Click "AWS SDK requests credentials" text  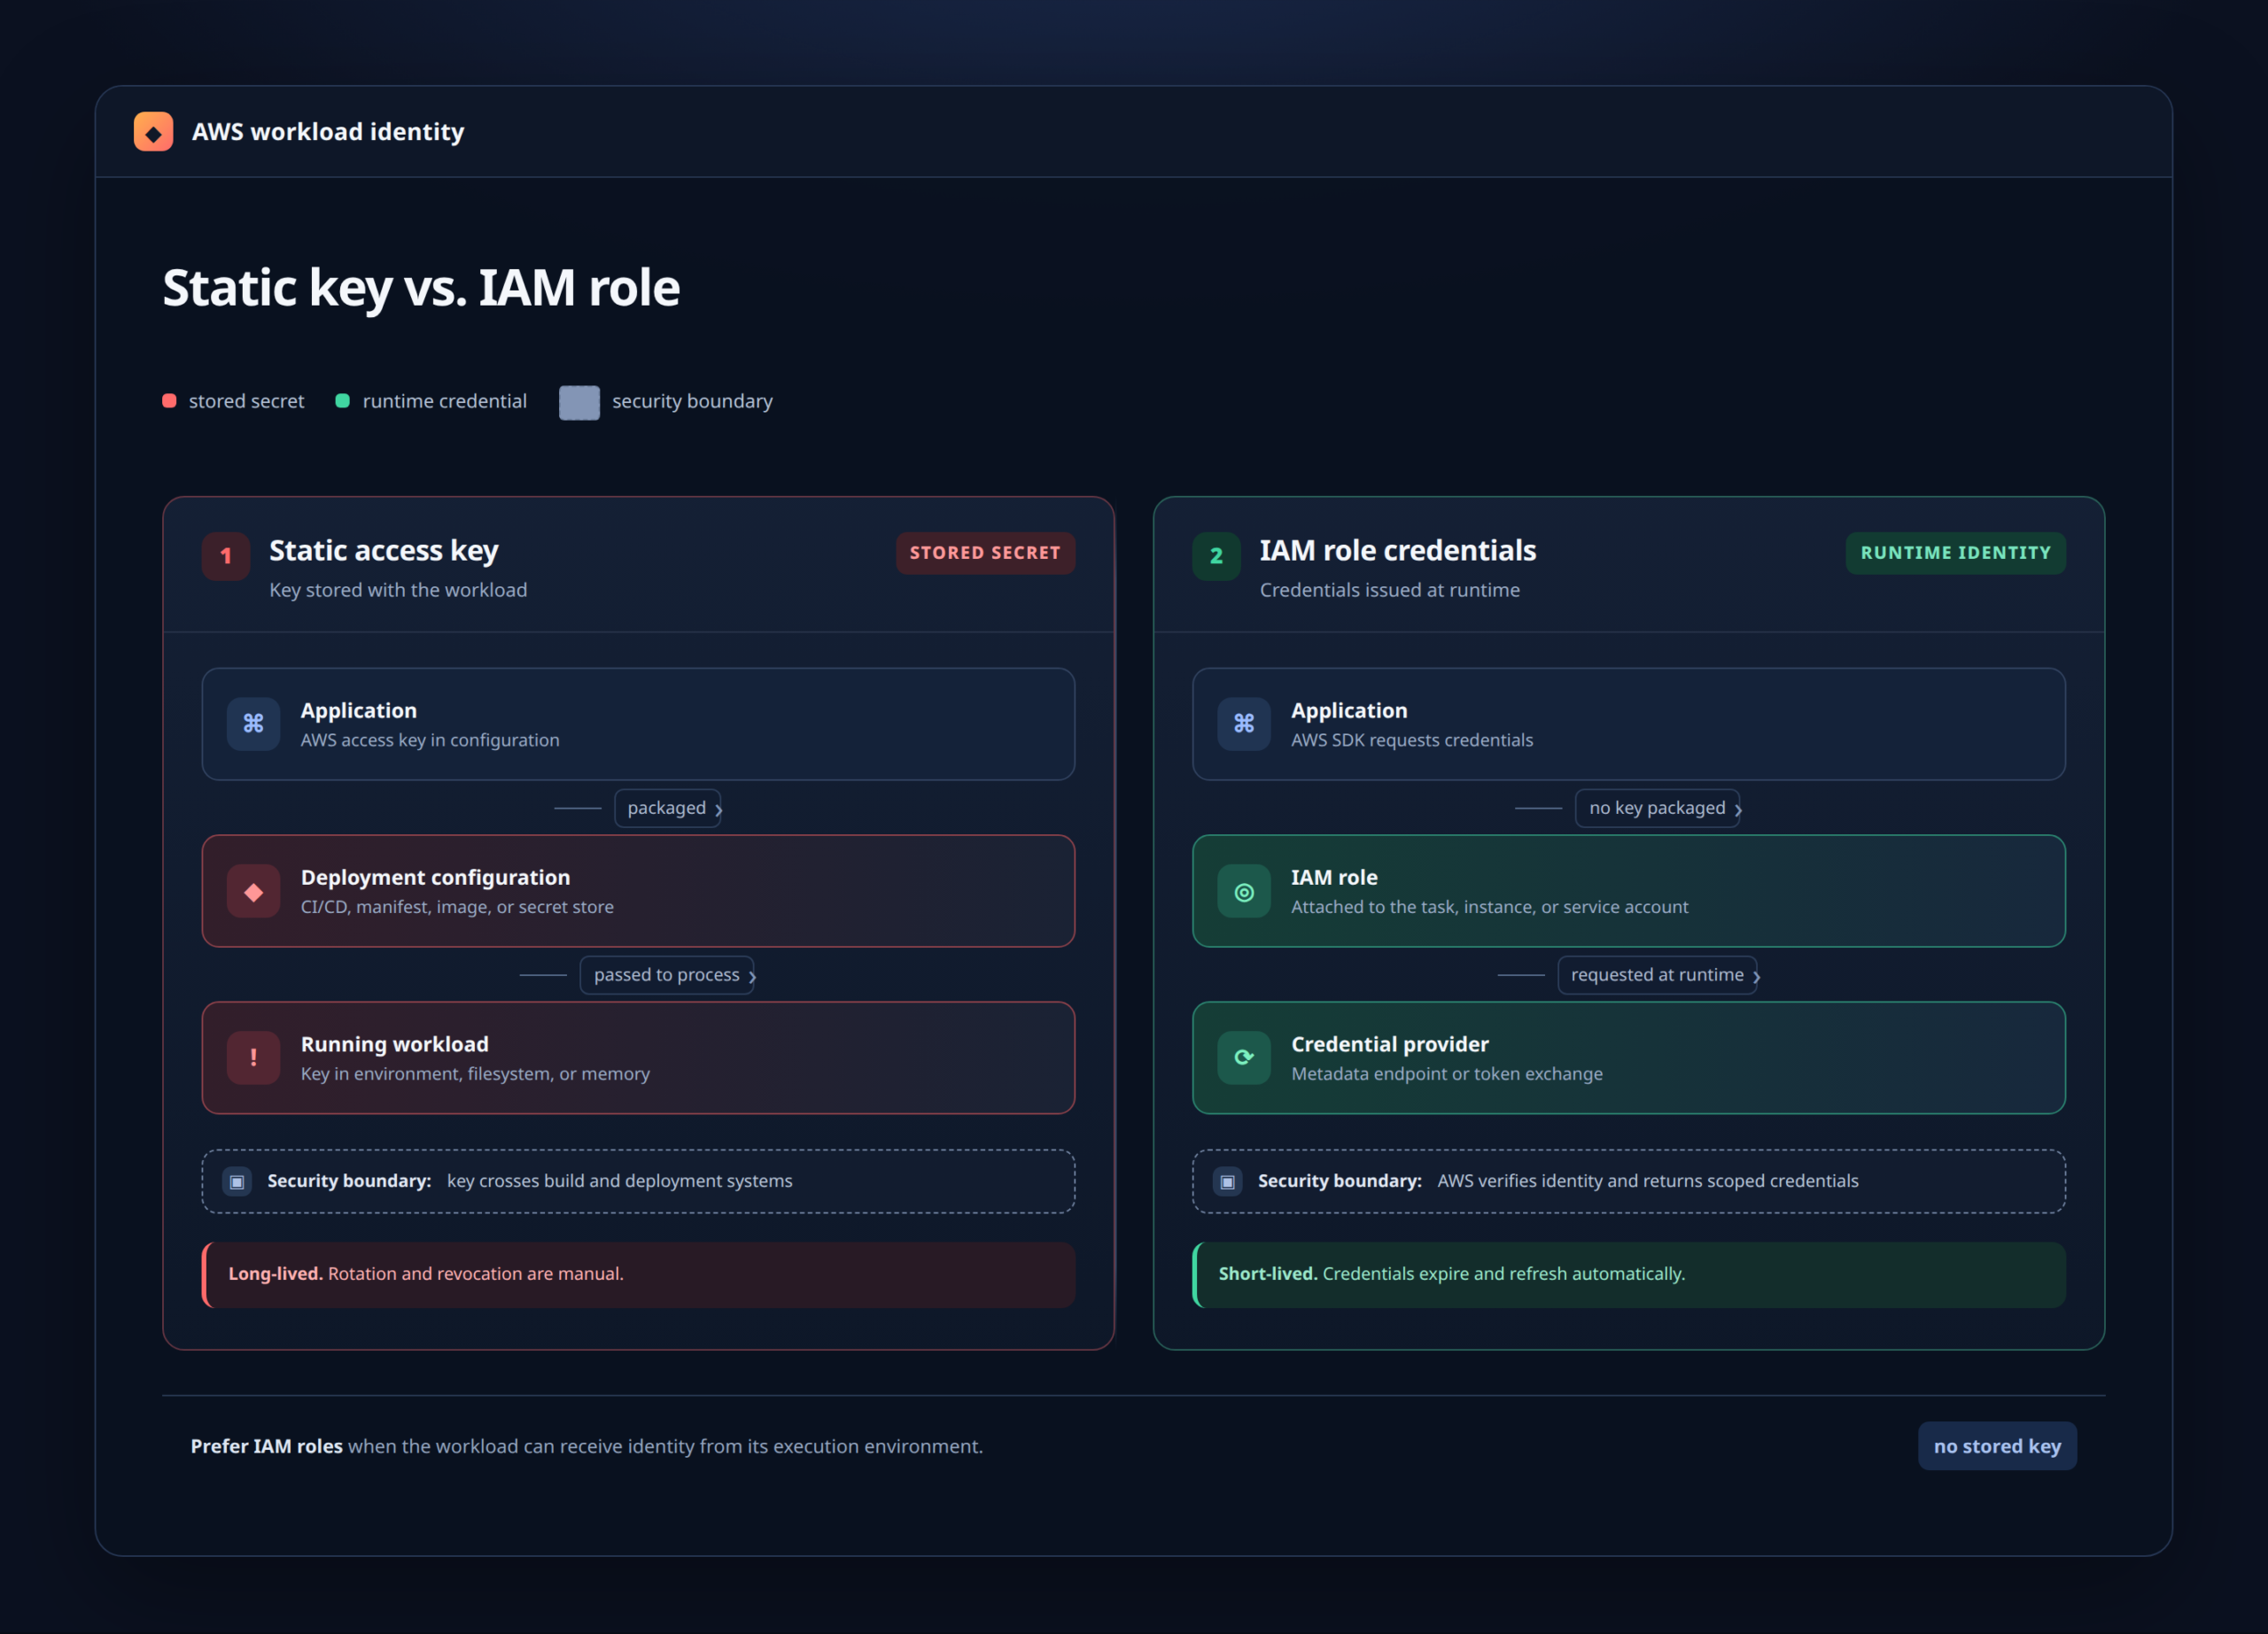[1412, 740]
